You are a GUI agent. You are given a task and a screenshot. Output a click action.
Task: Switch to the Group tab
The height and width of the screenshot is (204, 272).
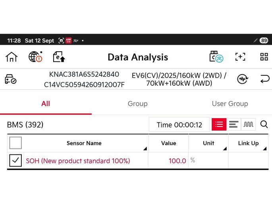[x=137, y=104]
